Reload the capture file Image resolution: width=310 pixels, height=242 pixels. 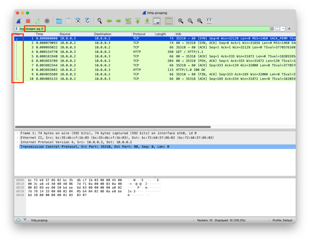(87, 21)
